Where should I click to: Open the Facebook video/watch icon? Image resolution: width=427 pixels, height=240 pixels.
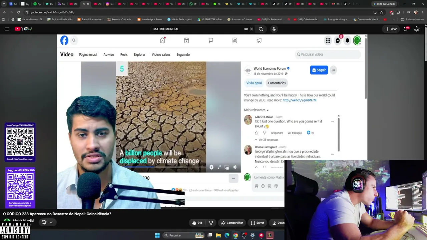click(x=186, y=40)
